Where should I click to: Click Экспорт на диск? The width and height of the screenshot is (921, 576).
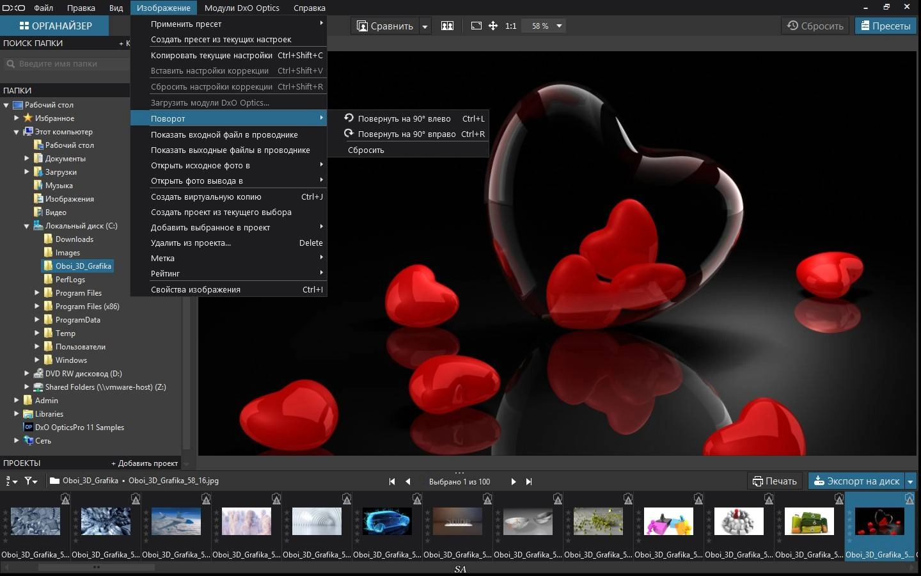click(x=856, y=481)
